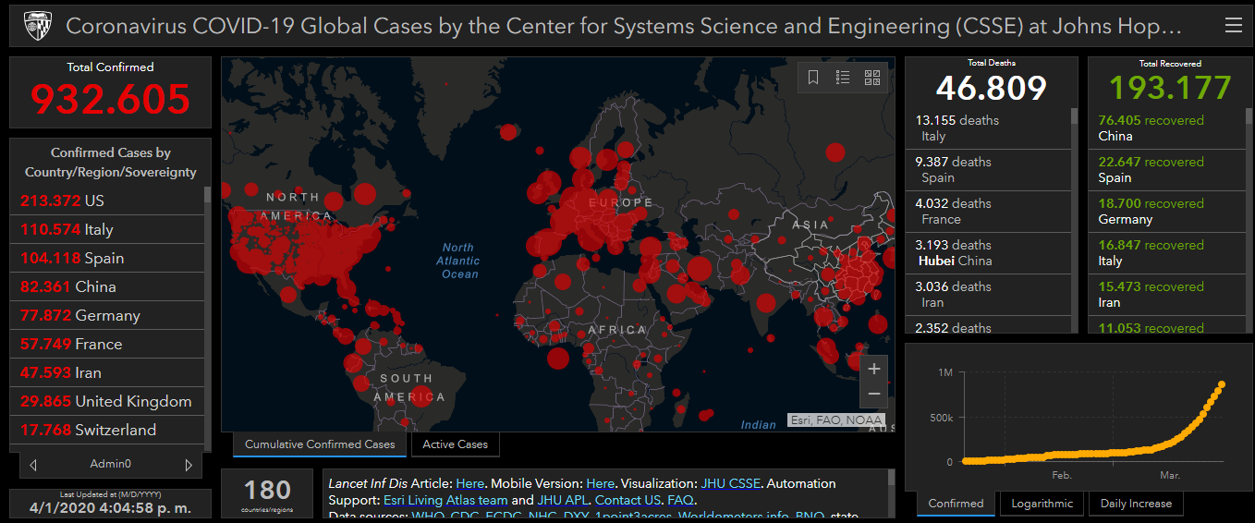Viewport: 1255px width, 523px height.
Task: Click the North Atlantic Ocean map label
Action: [x=458, y=261]
